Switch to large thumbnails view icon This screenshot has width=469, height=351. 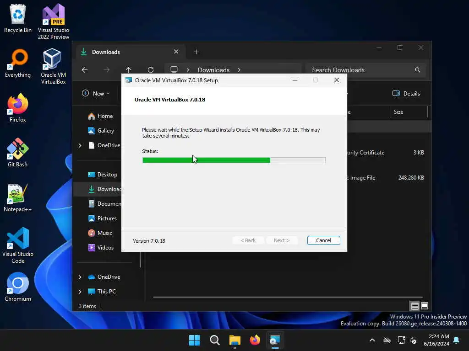click(425, 306)
